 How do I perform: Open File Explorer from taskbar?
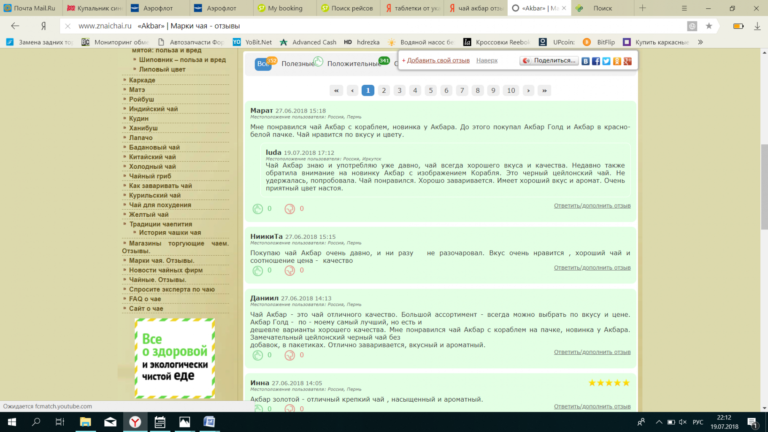[86, 422]
